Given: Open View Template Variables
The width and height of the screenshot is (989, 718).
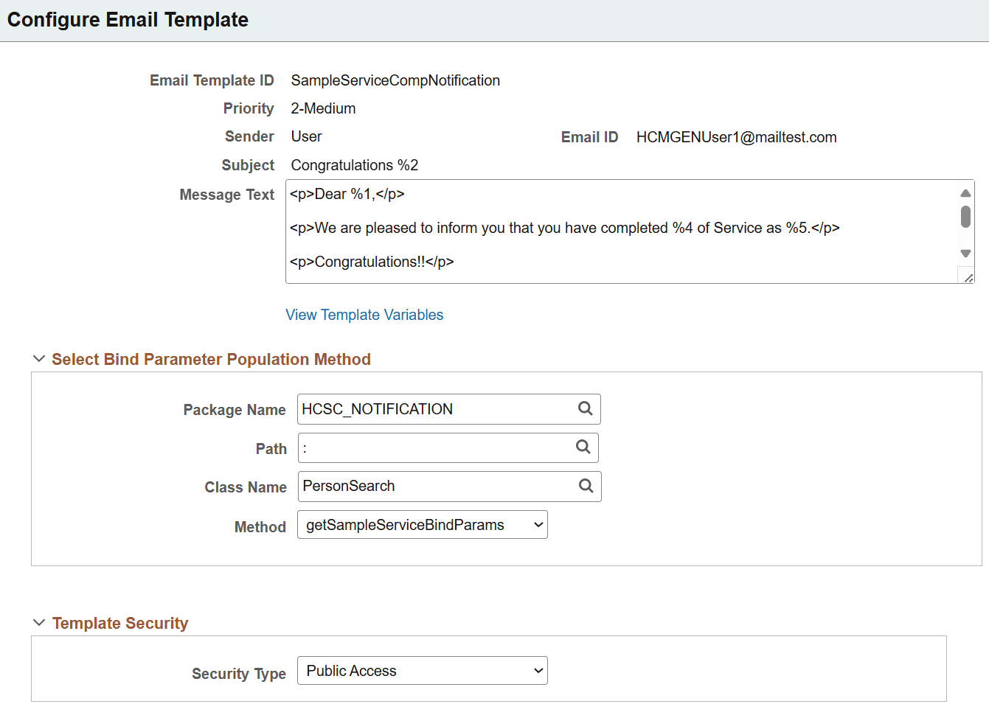Looking at the screenshot, I should (x=364, y=315).
